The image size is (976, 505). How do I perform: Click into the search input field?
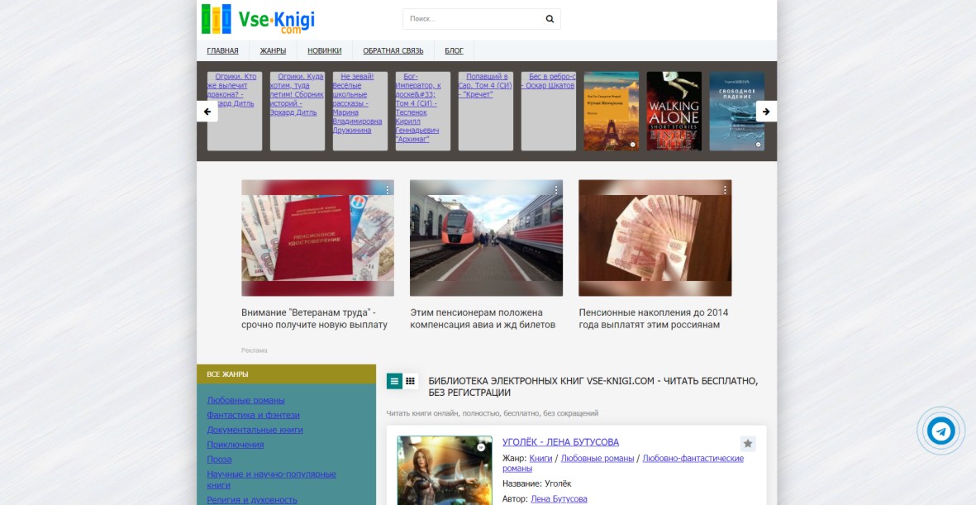tap(471, 19)
